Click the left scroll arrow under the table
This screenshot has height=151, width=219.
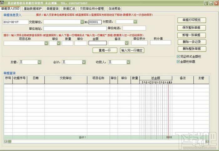point(6,141)
